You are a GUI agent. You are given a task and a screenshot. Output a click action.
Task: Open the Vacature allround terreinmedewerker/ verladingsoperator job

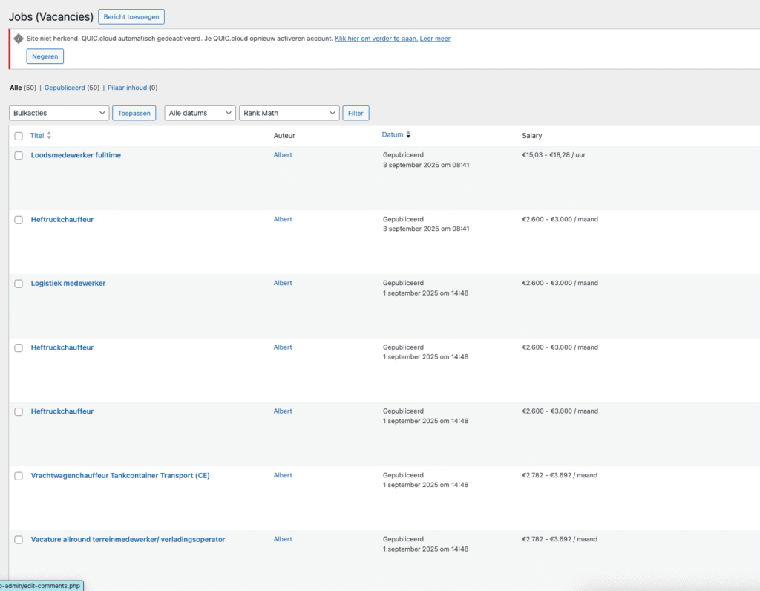click(128, 539)
